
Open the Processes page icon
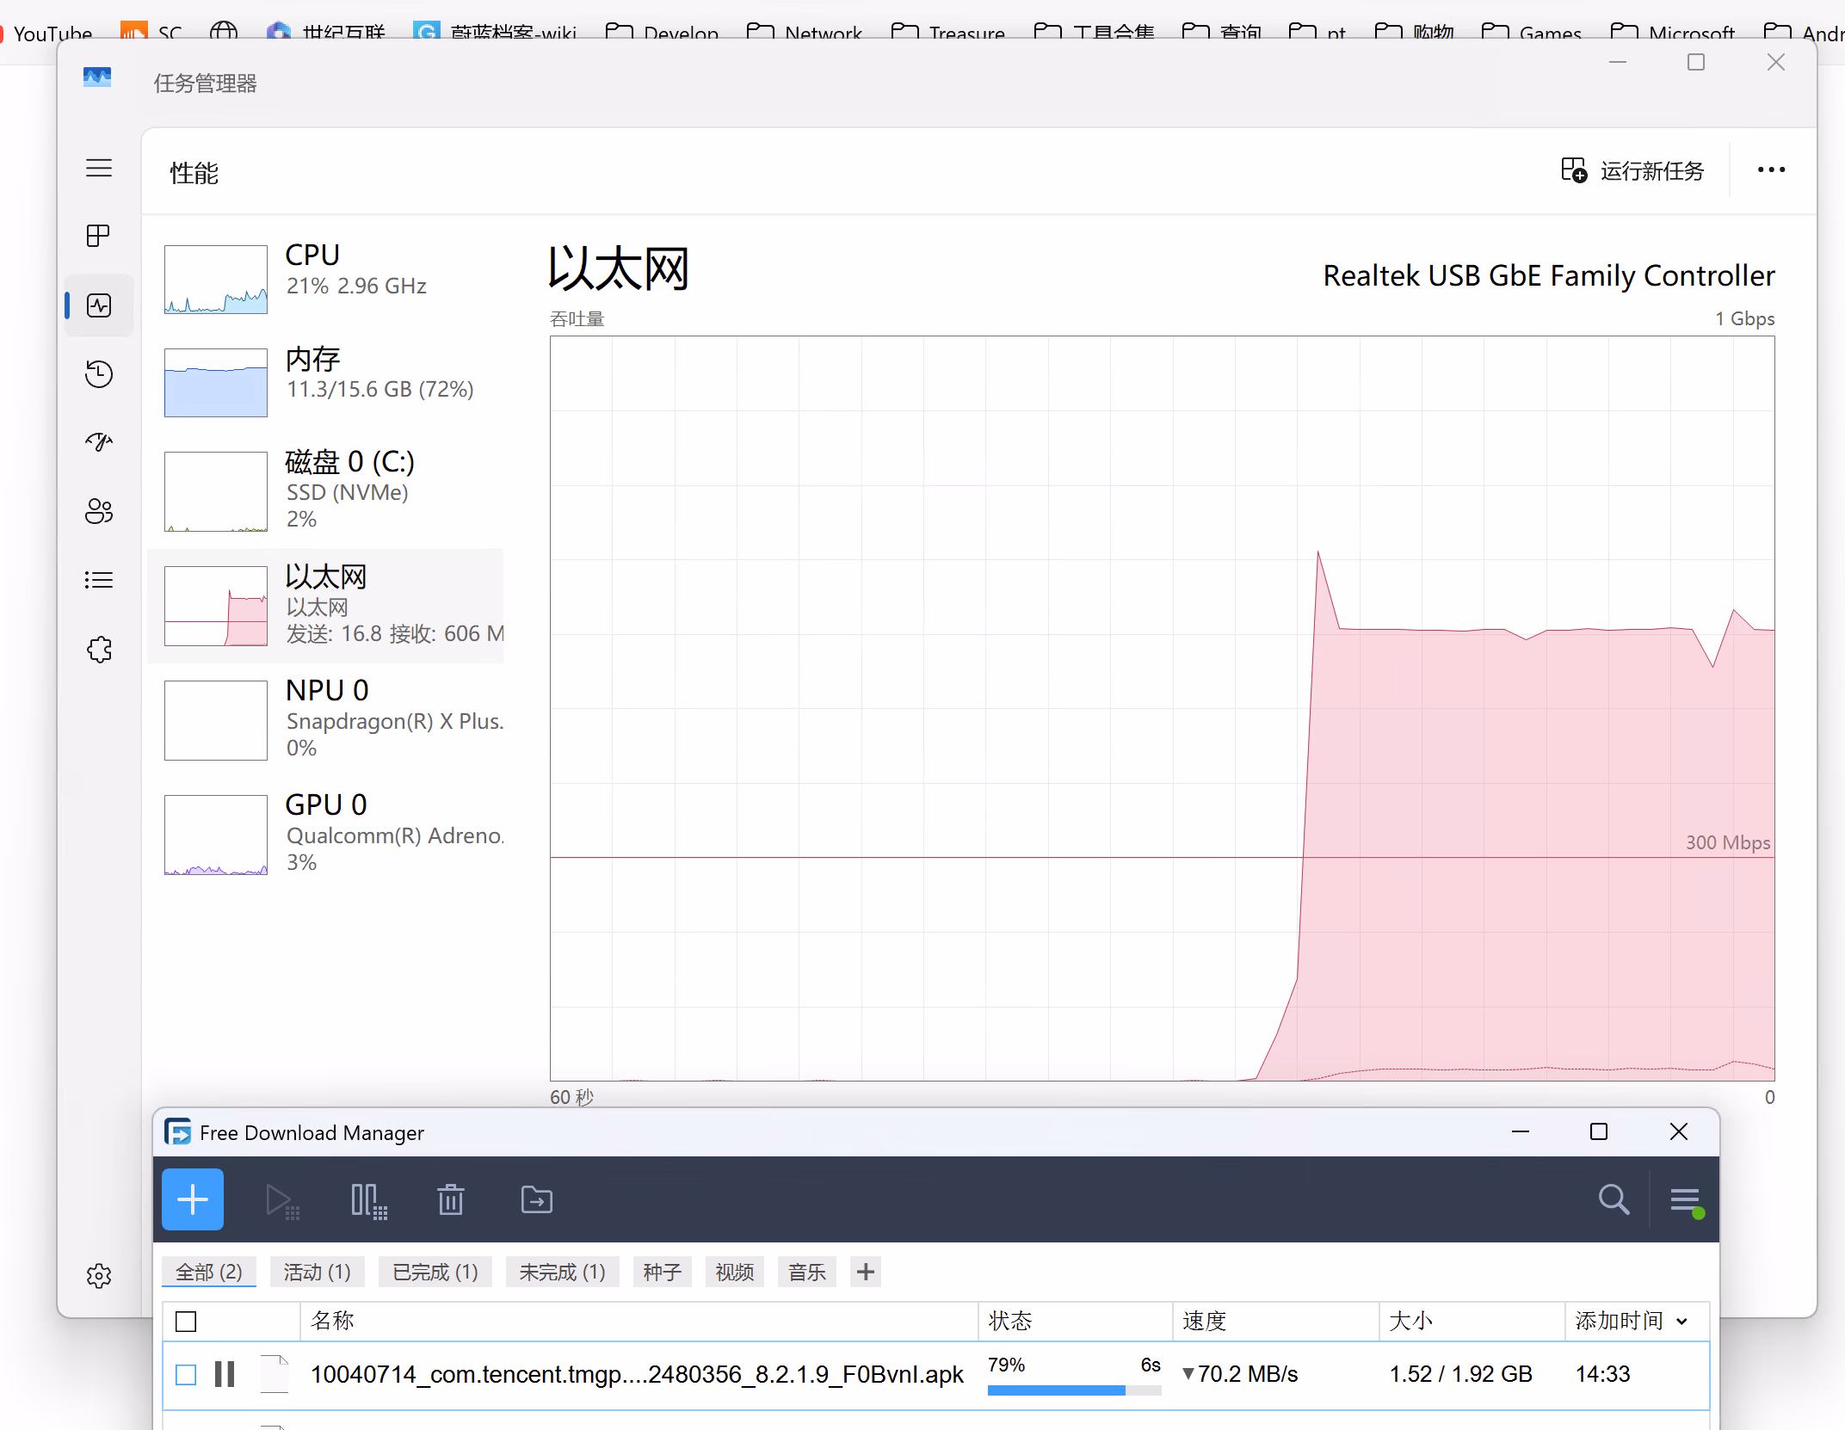(99, 236)
